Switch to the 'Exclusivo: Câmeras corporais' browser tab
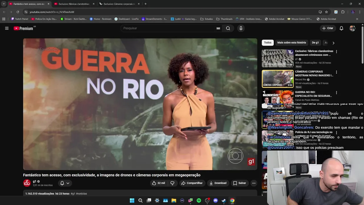The height and width of the screenshot is (205, 364). tap(119, 4)
